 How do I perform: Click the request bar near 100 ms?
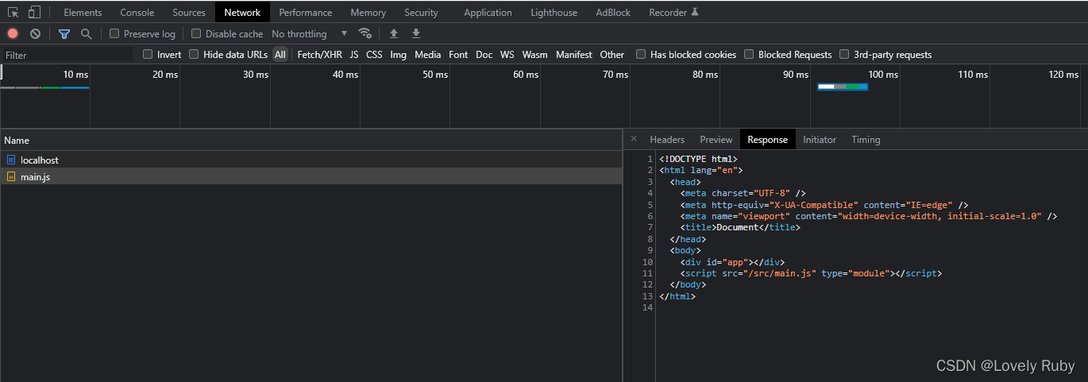point(843,87)
